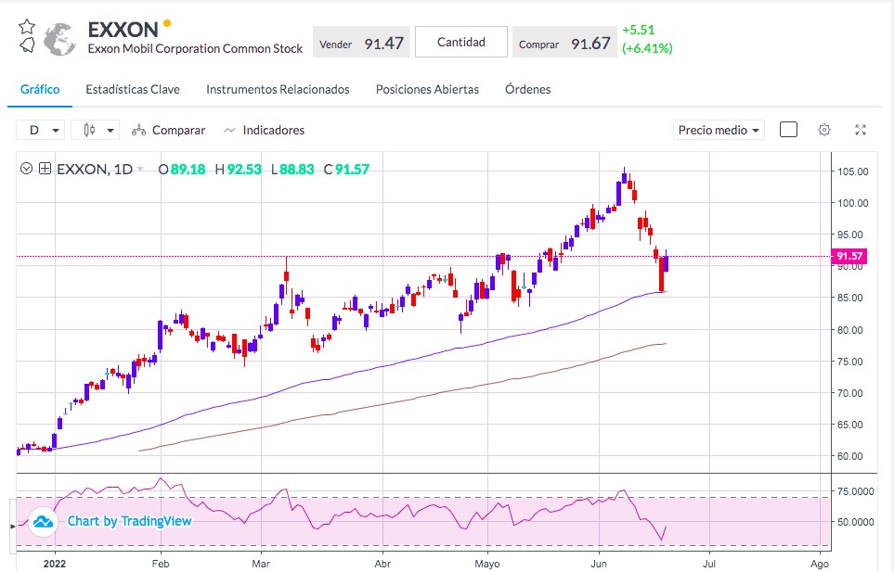Click the 105.00 price axis label
894x572 pixels.
pyautogui.click(x=852, y=172)
